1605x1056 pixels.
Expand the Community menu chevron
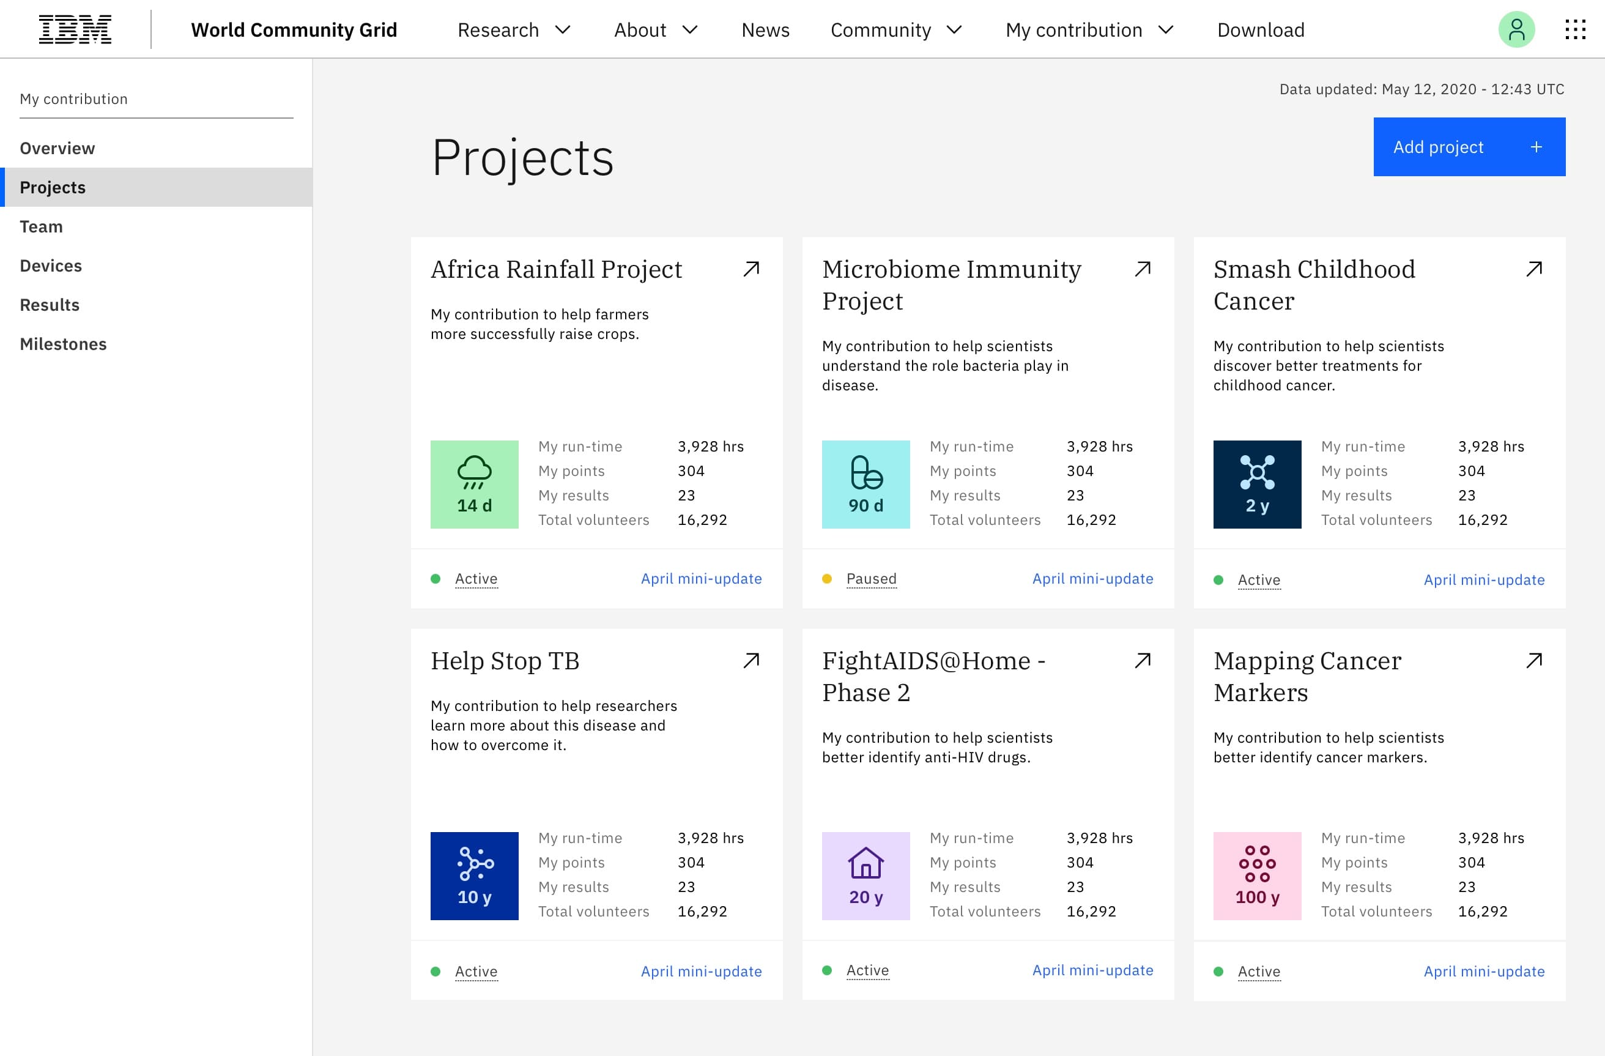point(954,29)
